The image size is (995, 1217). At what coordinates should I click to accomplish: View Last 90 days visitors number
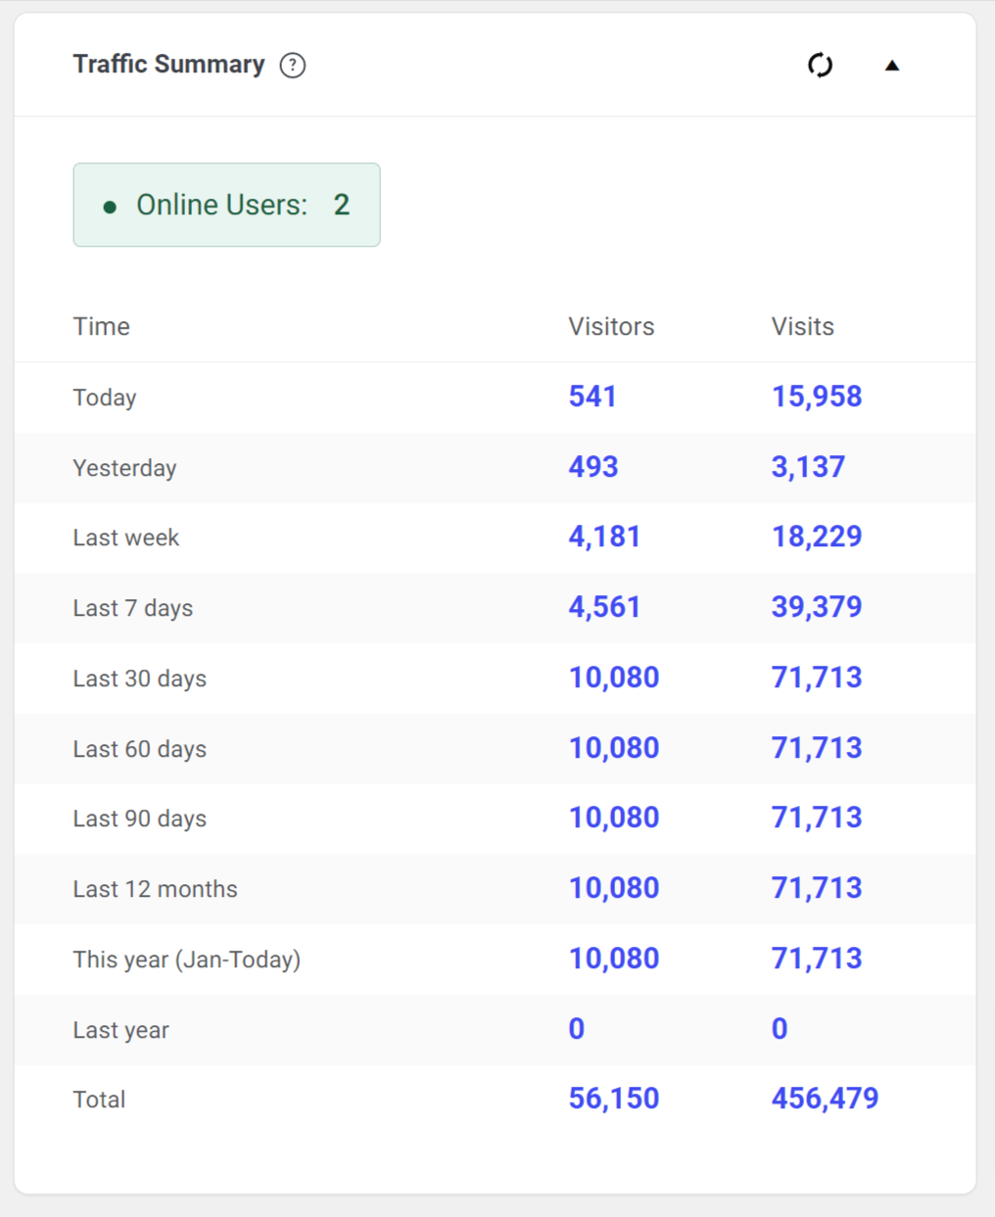[x=614, y=818]
